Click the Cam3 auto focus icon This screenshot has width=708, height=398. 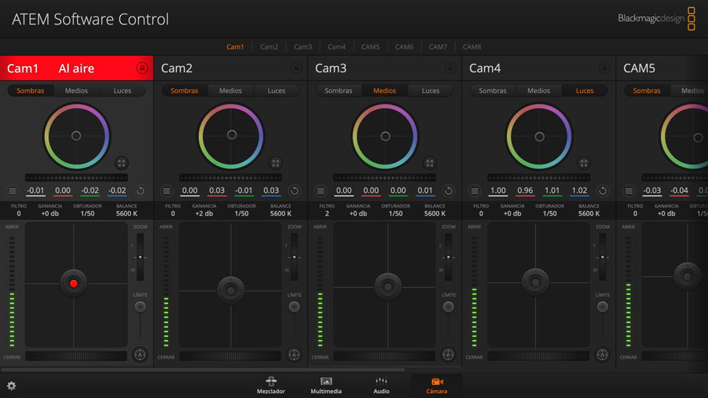coord(448,354)
